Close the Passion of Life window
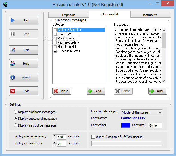Image resolution: width=176 pixels, height=156 pixels. pyautogui.click(x=167, y=3)
